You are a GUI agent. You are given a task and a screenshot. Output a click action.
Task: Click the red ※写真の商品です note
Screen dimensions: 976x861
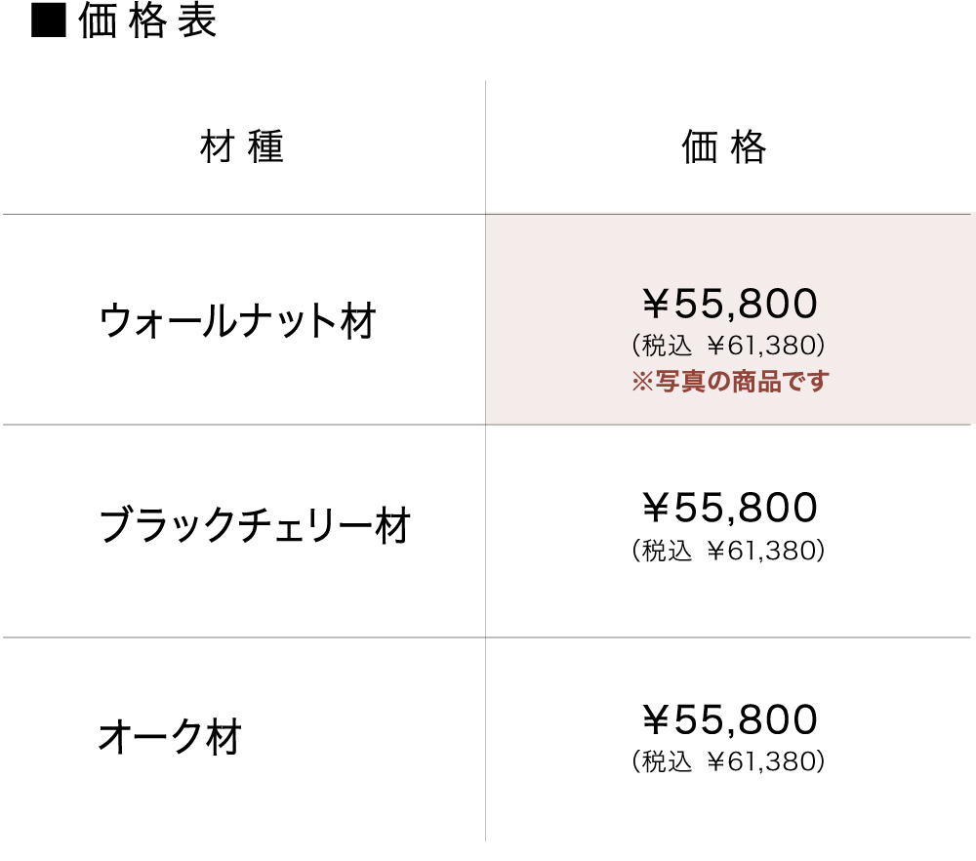729,381
